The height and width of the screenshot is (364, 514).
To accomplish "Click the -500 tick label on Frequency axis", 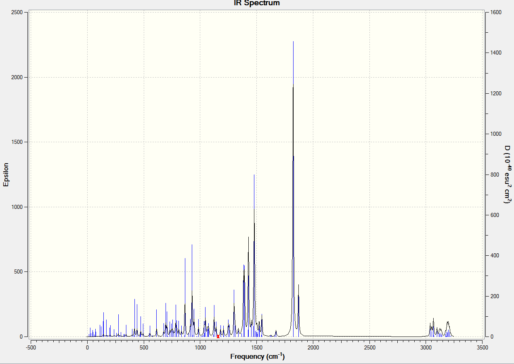I will click(31, 347).
